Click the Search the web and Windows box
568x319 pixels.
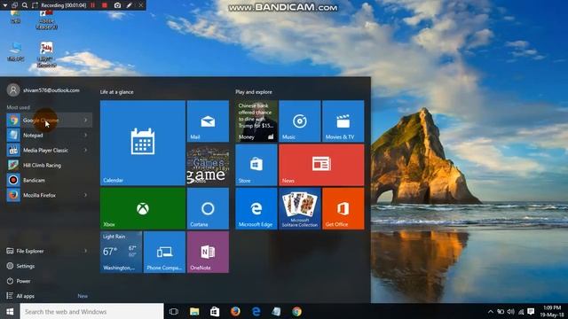click(x=91, y=311)
